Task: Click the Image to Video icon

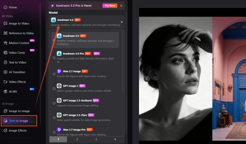Action: coord(5,24)
